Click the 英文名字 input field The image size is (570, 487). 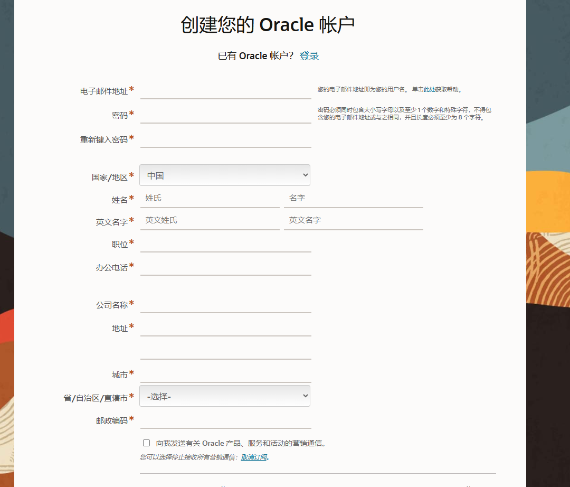[x=353, y=221]
